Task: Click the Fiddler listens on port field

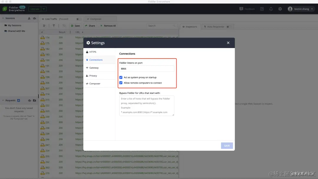Action: pos(147,69)
